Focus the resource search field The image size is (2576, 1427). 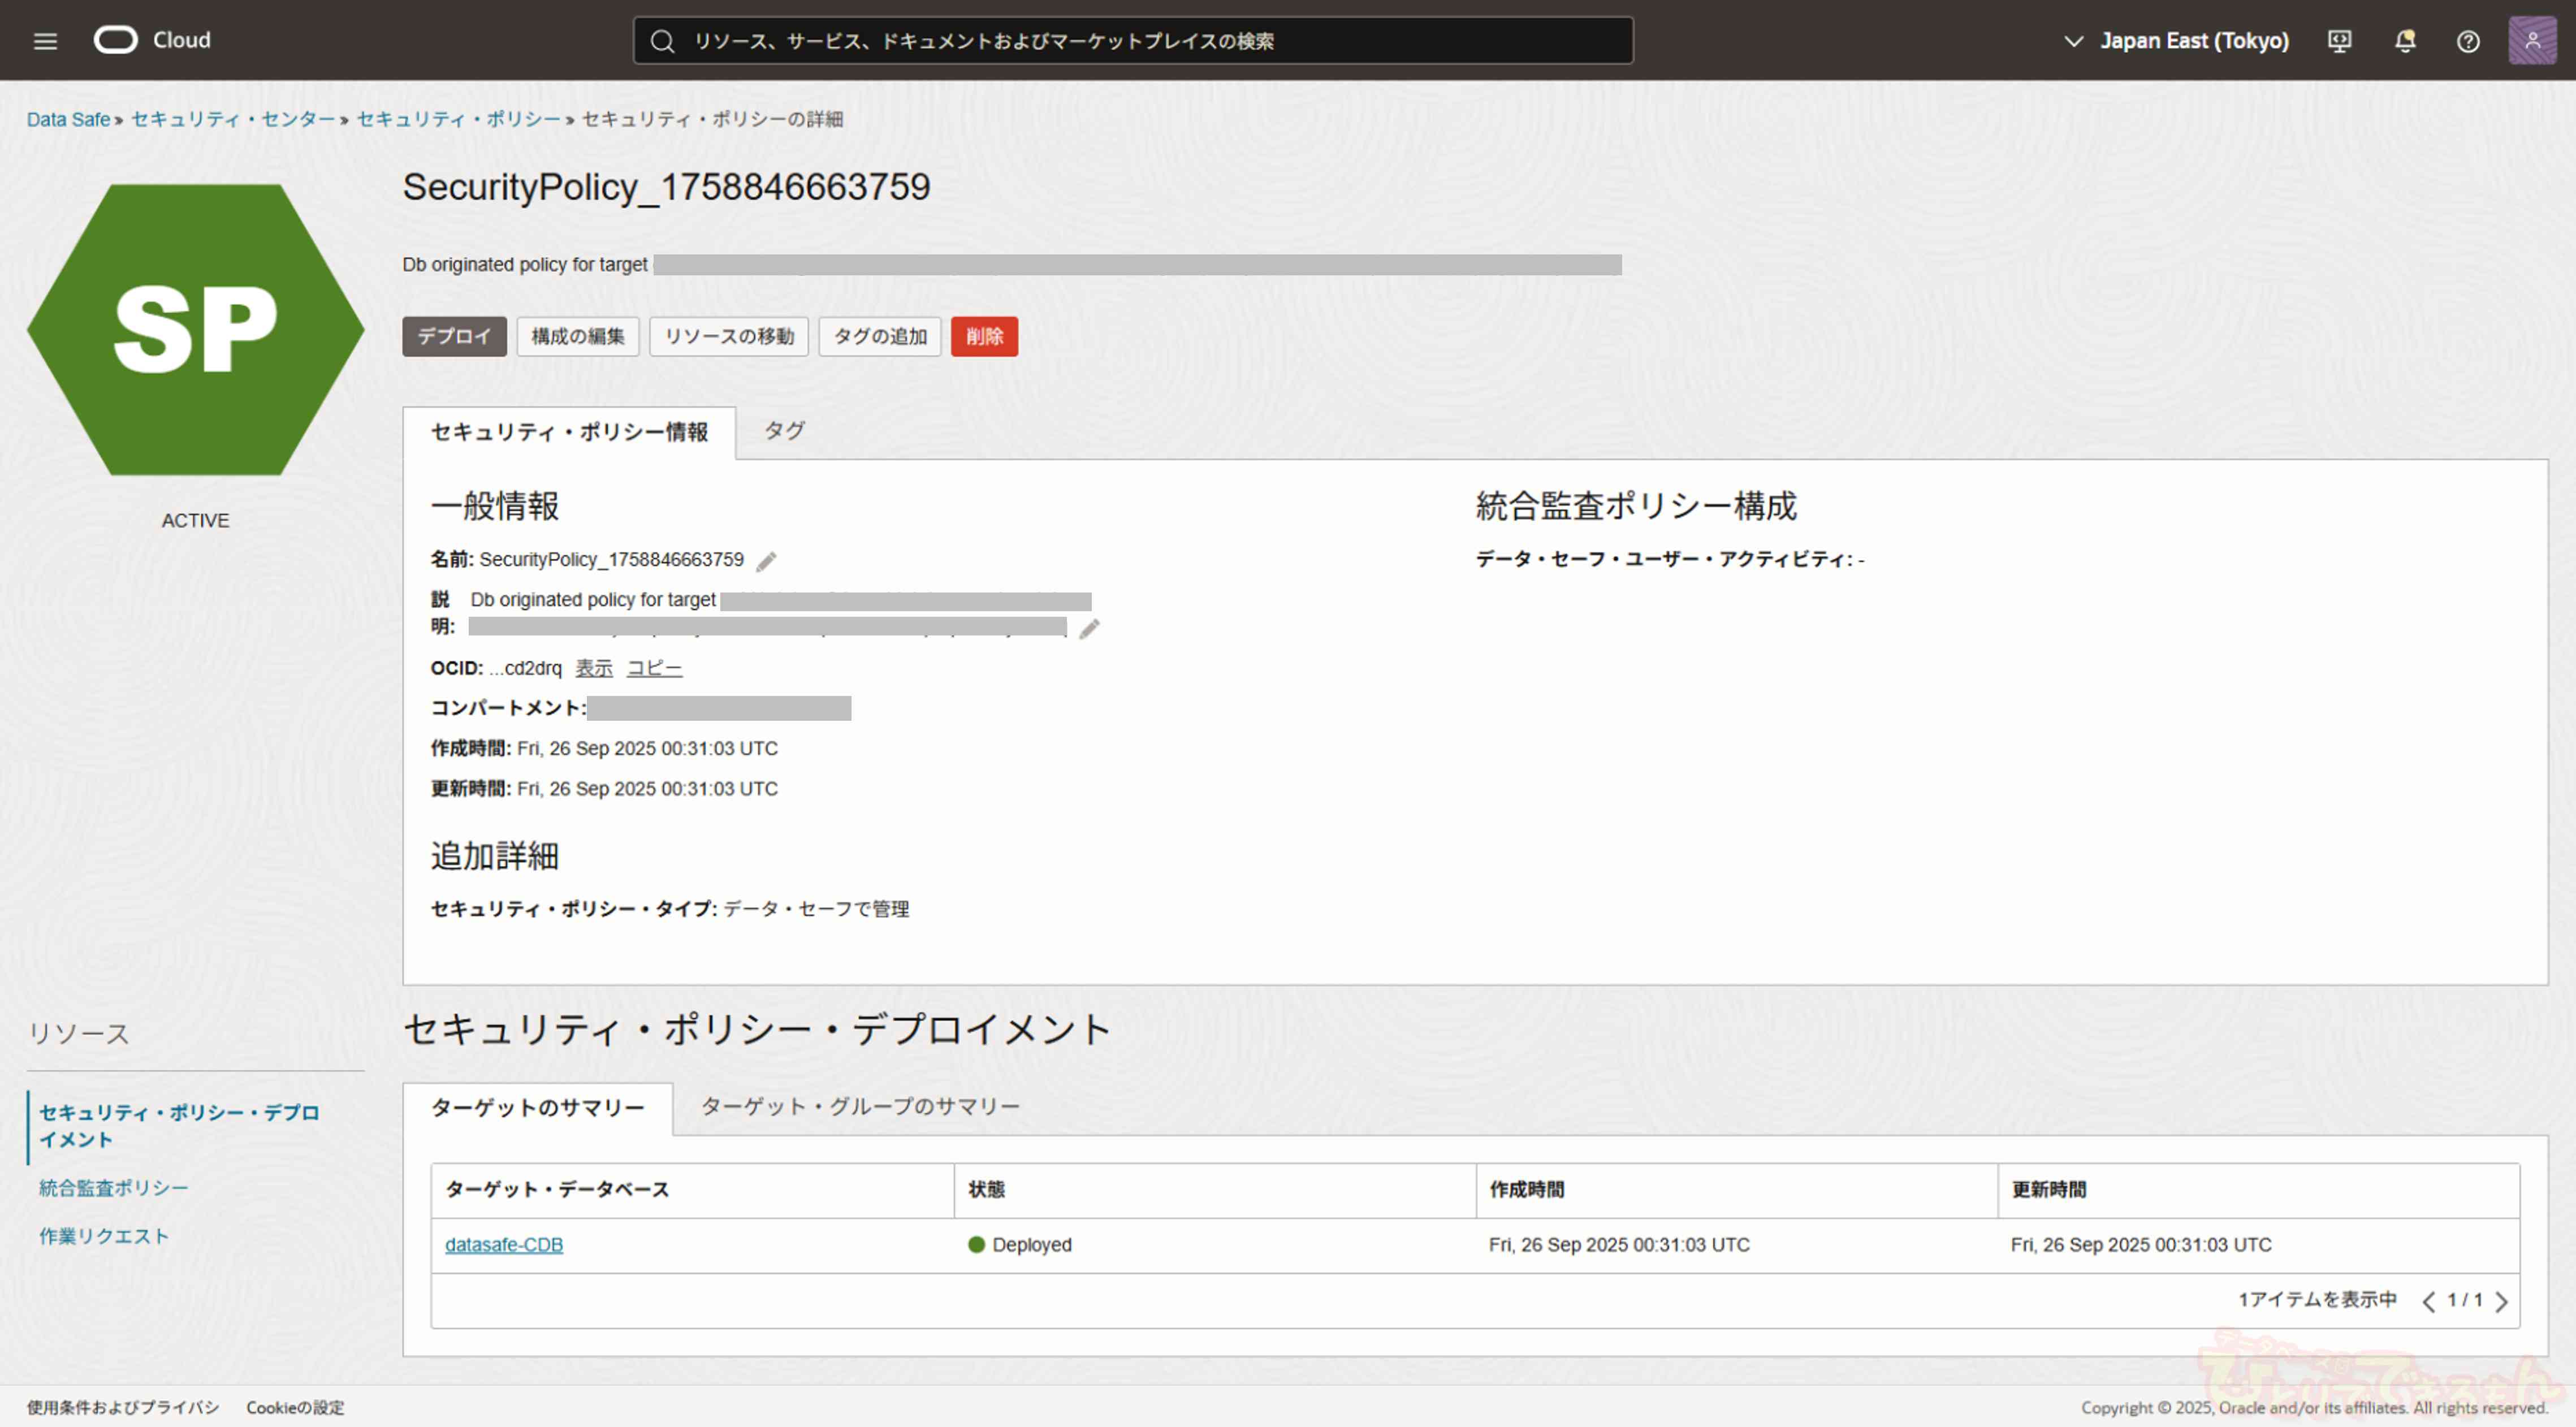1132,41
